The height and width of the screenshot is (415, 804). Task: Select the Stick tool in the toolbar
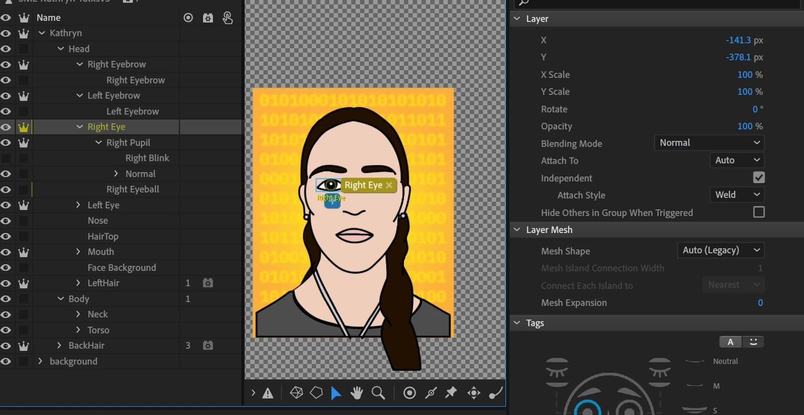(x=431, y=393)
